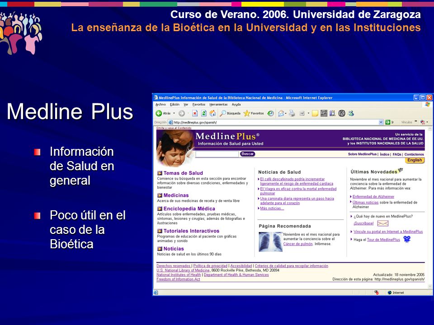
Task: Click the Omita y vaya al Contenido link
Action: pos(174,128)
